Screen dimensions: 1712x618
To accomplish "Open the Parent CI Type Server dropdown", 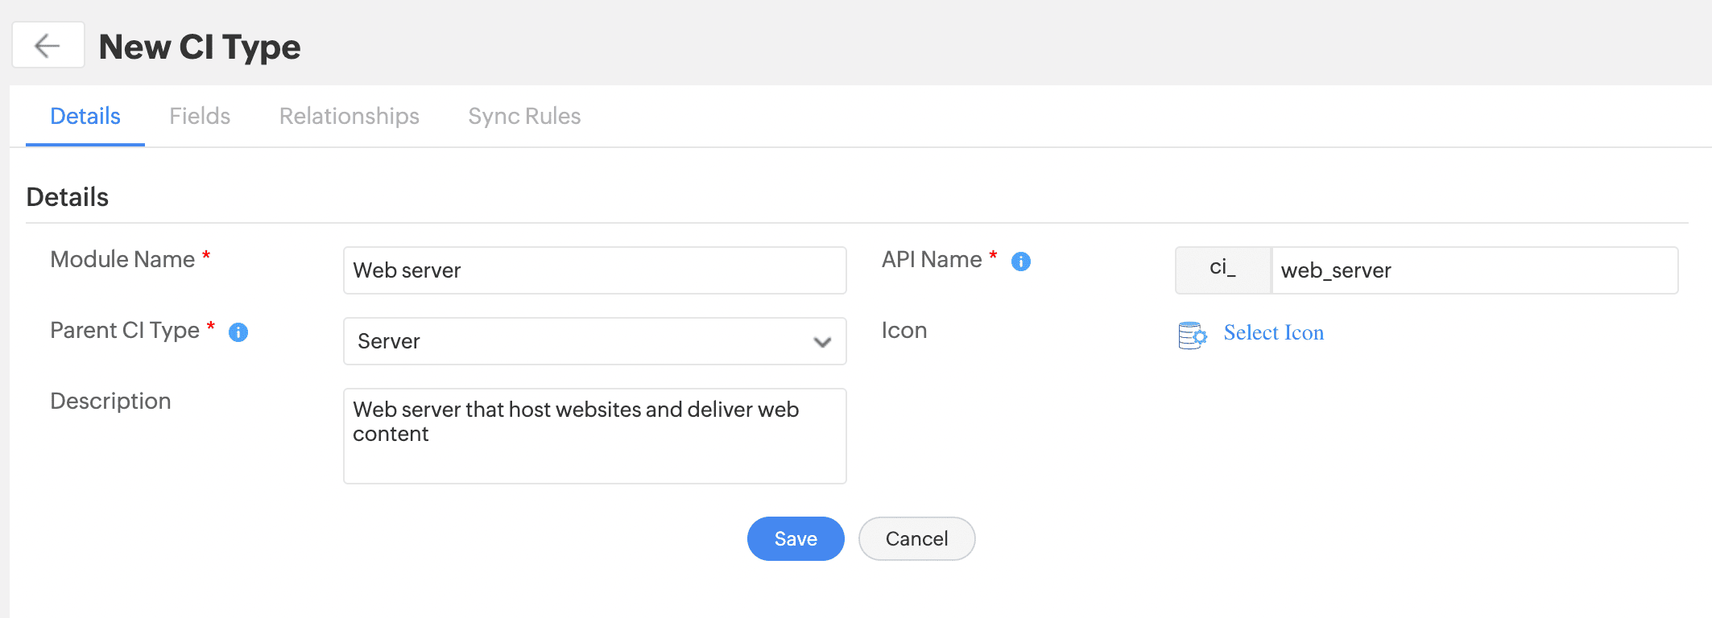I will pos(594,341).
